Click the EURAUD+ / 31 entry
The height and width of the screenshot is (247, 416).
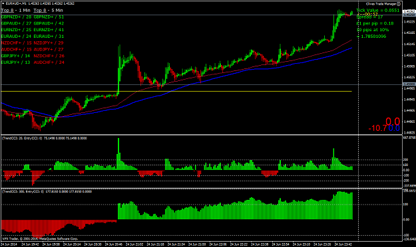coord(49,37)
